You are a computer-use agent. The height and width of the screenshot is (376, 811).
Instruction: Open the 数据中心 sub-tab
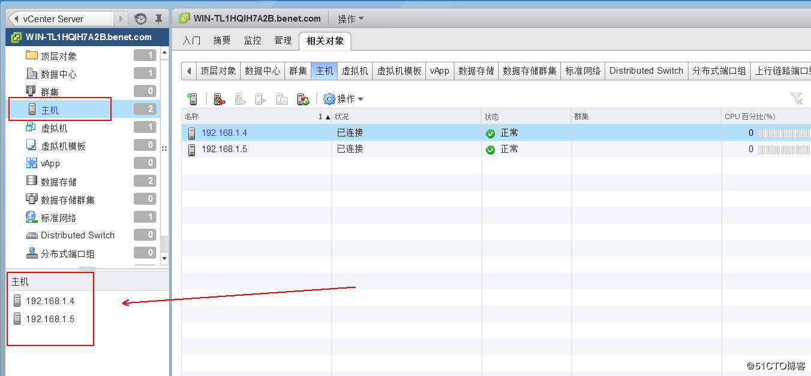262,71
